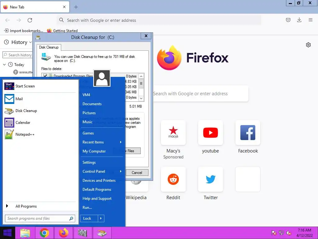
Task: Switch to Firefox in the taskbar
Action: point(63,233)
